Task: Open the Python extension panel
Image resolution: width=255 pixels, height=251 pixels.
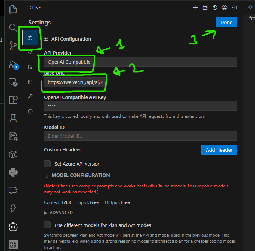Action: click(x=13, y=172)
